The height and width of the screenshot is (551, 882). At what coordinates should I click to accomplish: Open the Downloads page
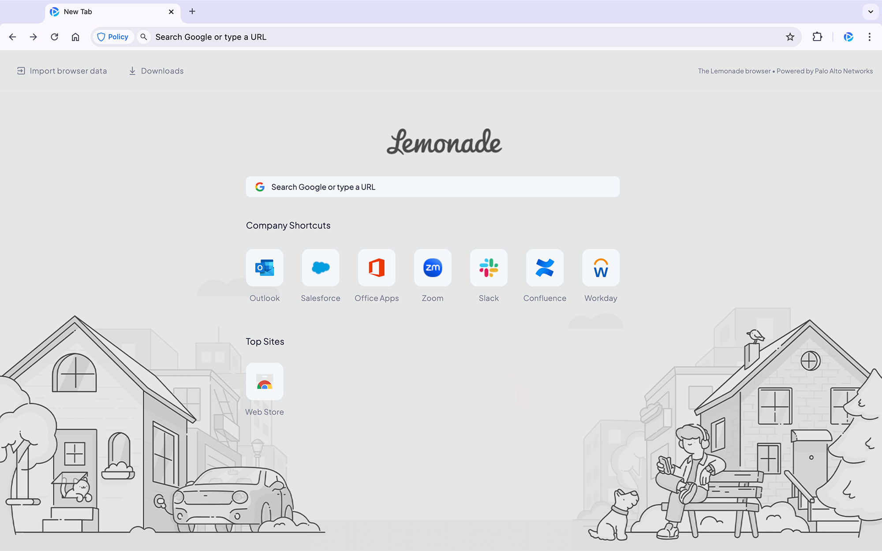pos(155,71)
